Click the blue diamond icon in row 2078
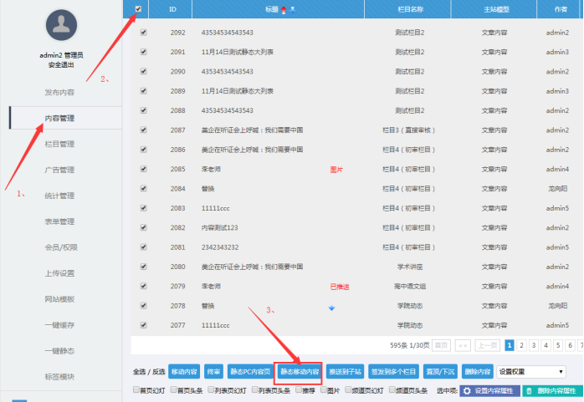 coord(331,308)
